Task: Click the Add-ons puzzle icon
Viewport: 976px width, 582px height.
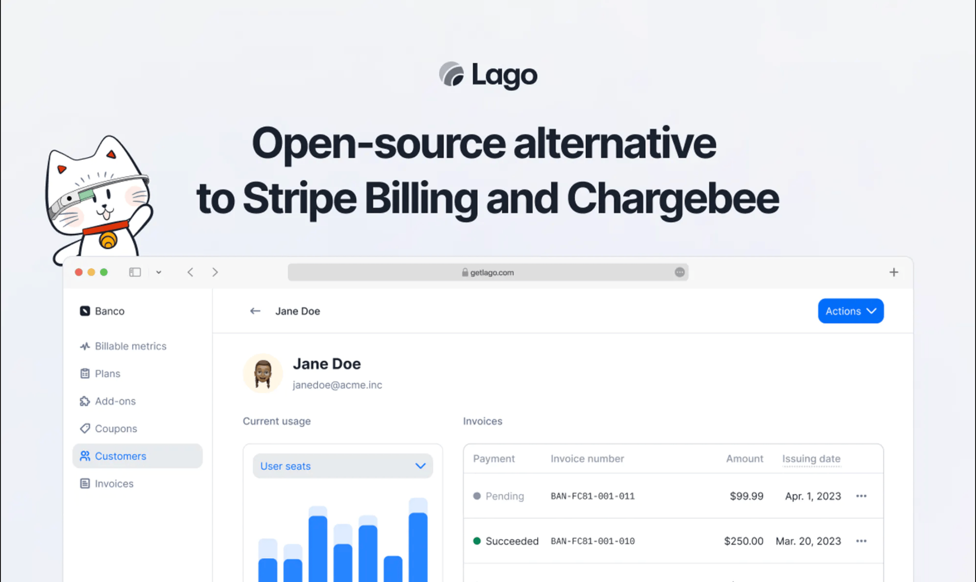Action: 85,401
